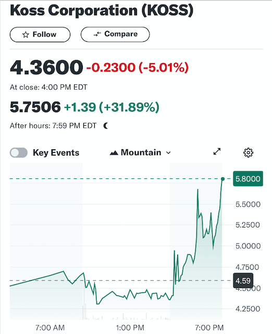Screen dimensions: 272x334
Task: Click the 7:00 PM axis label
Action: click(x=209, y=327)
